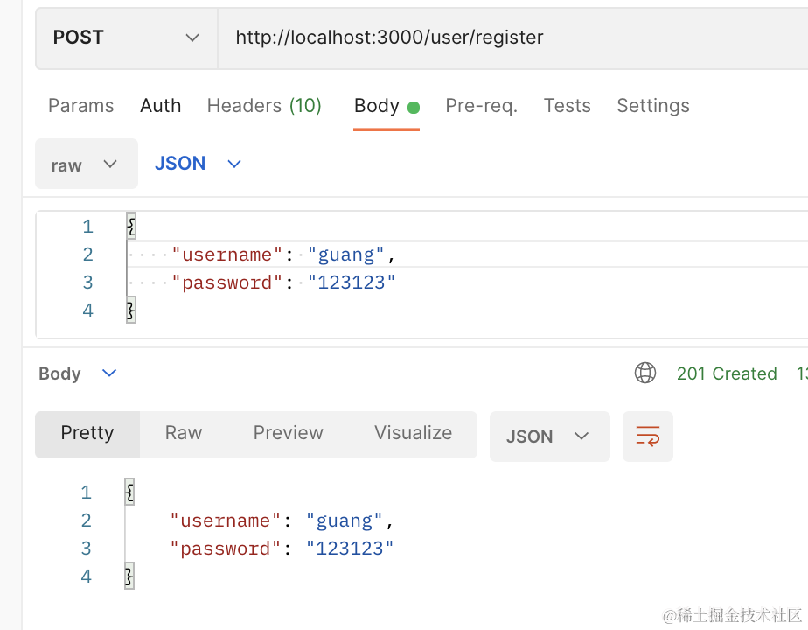Image resolution: width=808 pixels, height=630 pixels.
Task: Toggle the wrap lines icon in response
Action: 648,436
